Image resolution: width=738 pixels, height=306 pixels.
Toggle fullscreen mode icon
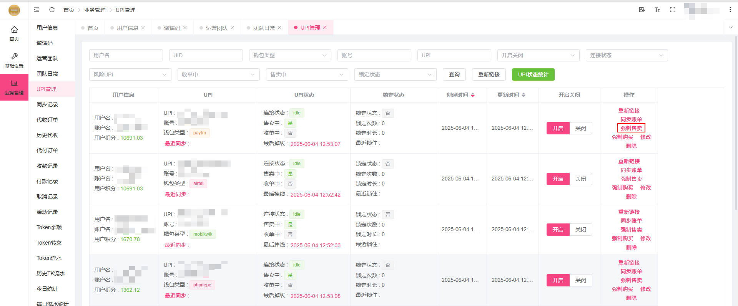click(673, 10)
